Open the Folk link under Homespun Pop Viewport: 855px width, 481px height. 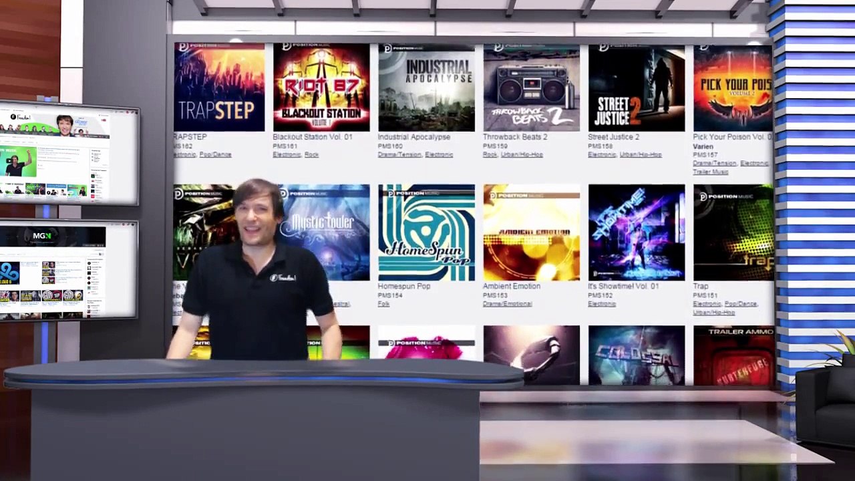[383, 304]
